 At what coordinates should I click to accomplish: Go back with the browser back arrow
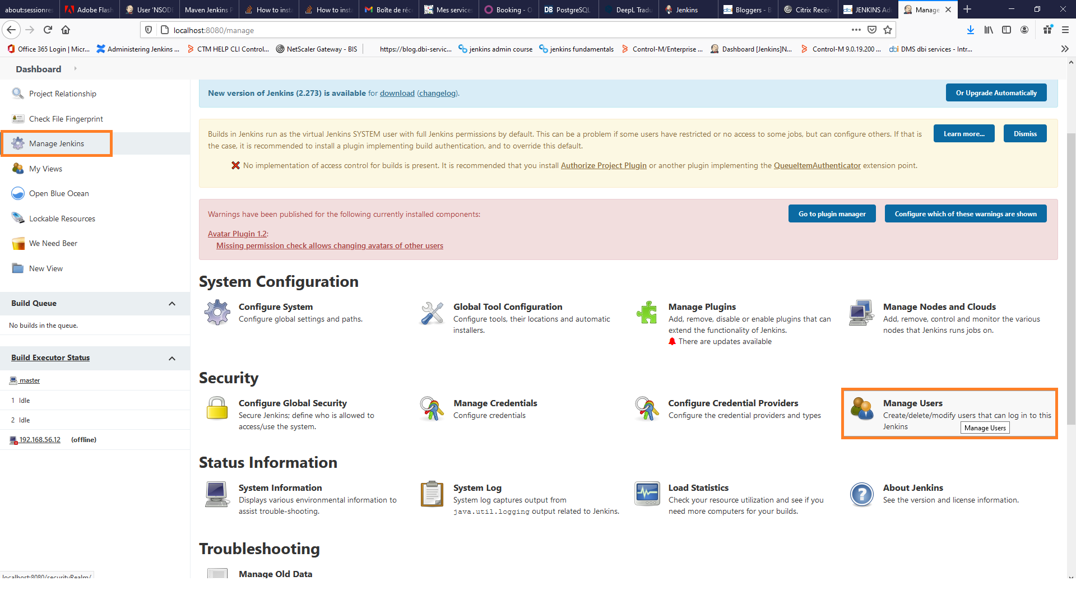coord(11,30)
